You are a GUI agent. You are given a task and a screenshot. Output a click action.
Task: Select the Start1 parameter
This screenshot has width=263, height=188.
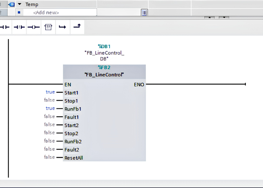(71, 93)
